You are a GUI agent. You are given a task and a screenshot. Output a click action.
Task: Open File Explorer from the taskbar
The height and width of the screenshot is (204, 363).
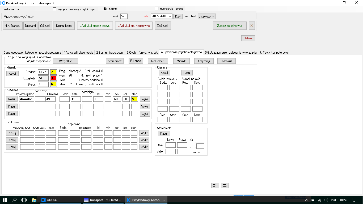(x=34, y=200)
